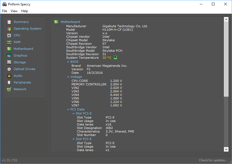View the Peripherals section
The image size is (232, 164).
[22, 82]
